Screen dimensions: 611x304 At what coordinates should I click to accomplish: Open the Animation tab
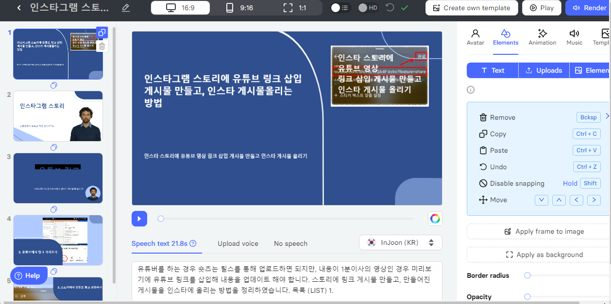pos(543,37)
